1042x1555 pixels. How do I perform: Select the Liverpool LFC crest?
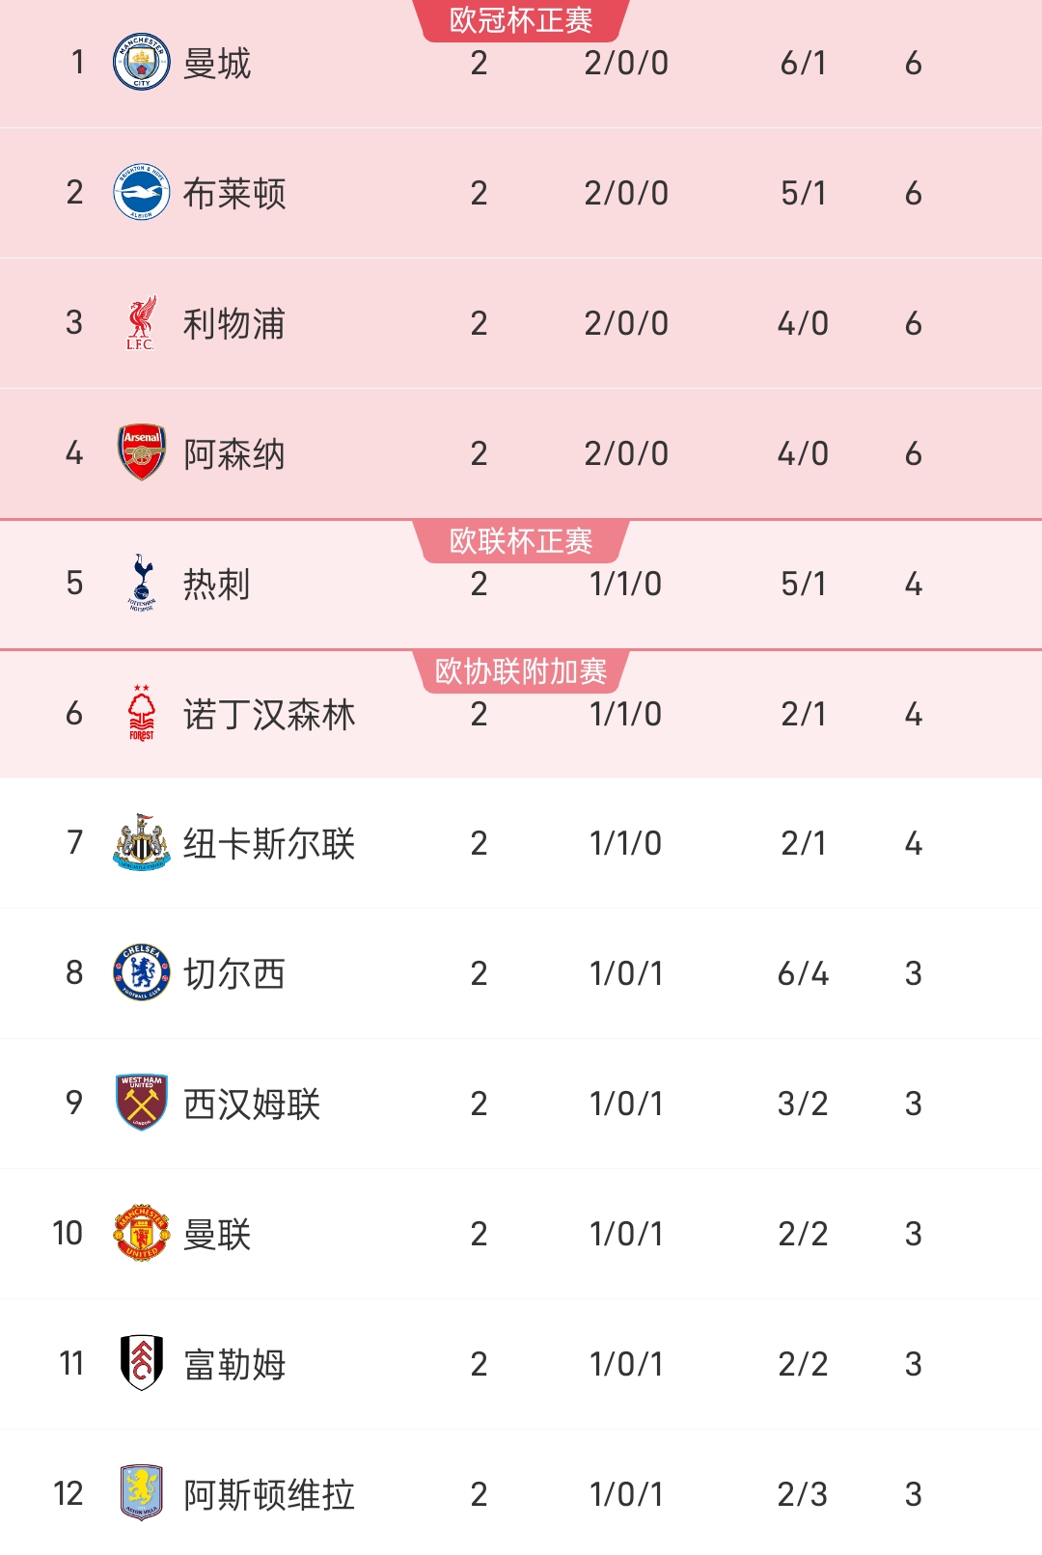(142, 323)
